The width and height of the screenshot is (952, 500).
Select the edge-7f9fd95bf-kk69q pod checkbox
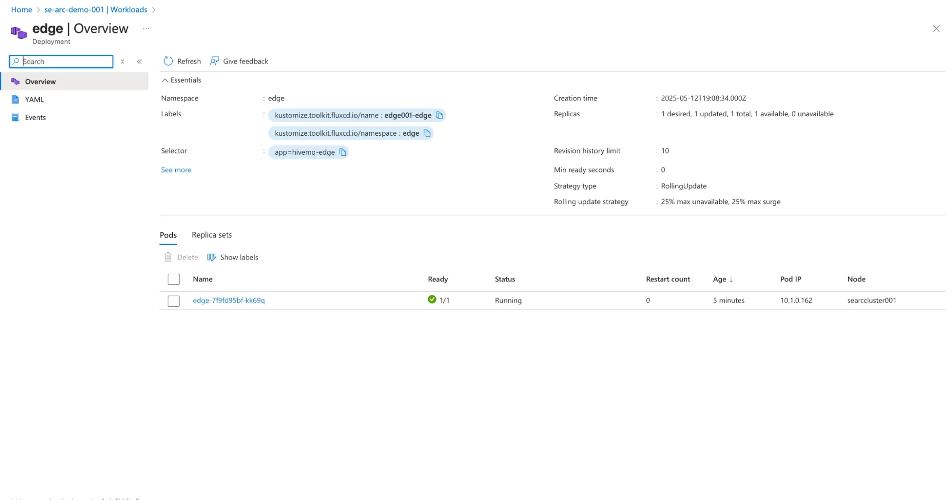coord(173,301)
